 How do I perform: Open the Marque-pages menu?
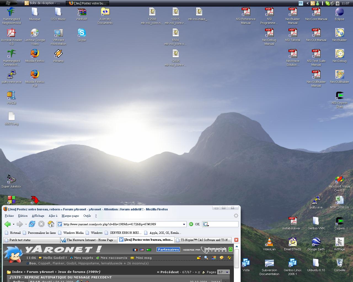(70, 216)
